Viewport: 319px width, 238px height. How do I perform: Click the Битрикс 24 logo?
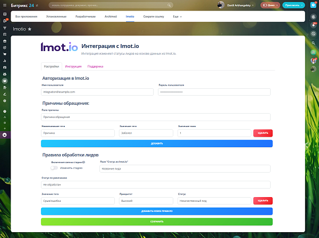click(x=22, y=5)
